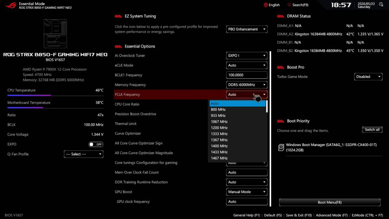389x219 pixels.
Task: Click the ROG logo icon
Action: tap(11, 5)
